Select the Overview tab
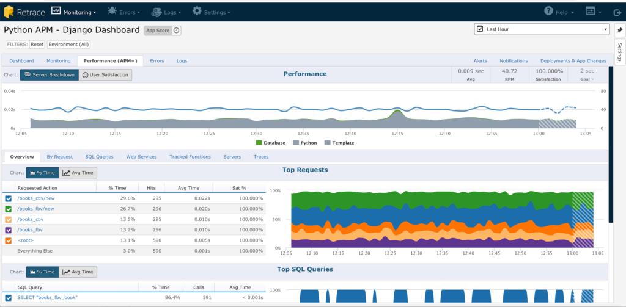This screenshot has width=626, height=307. pos(21,157)
